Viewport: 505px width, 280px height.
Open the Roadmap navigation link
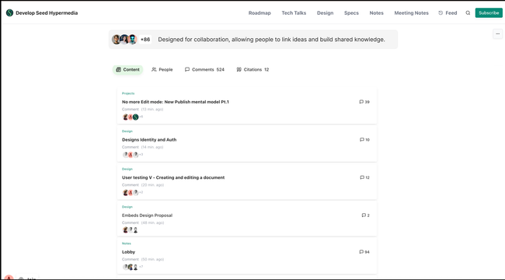pyautogui.click(x=259, y=13)
